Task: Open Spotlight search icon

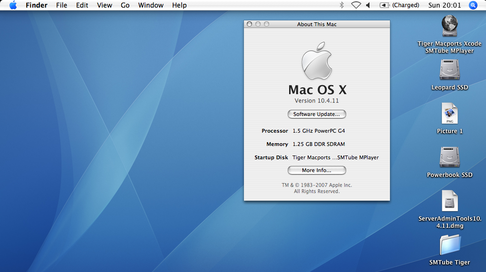Action: tap(473, 5)
